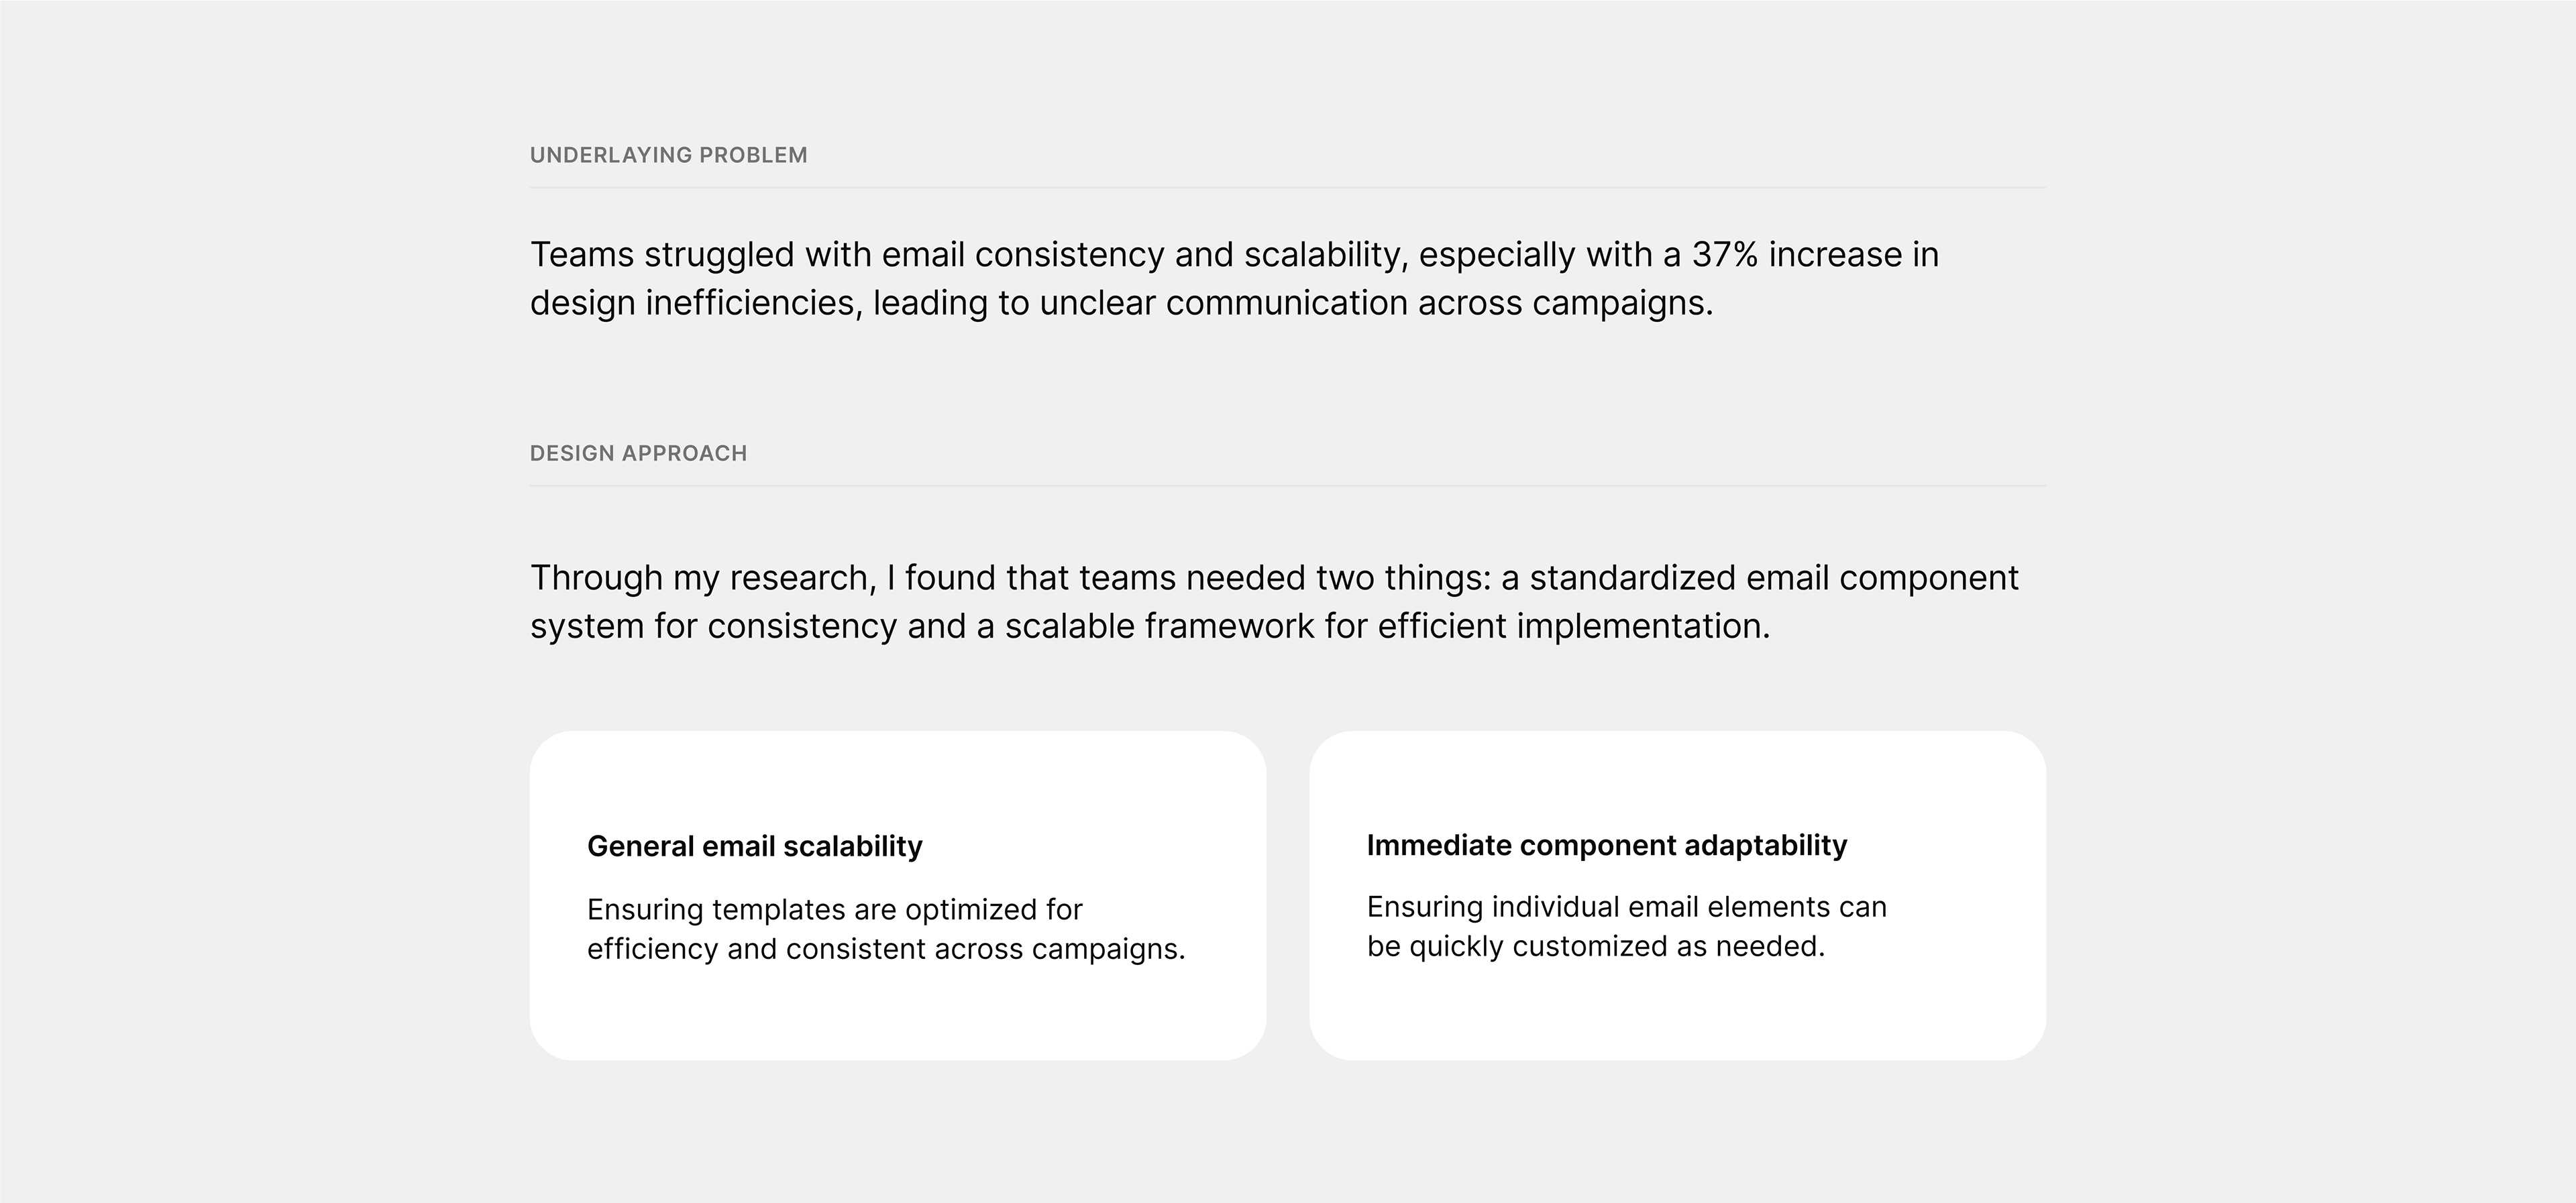
Task: Click 'Ensuring individual email elements can' line
Action: tap(1626, 907)
